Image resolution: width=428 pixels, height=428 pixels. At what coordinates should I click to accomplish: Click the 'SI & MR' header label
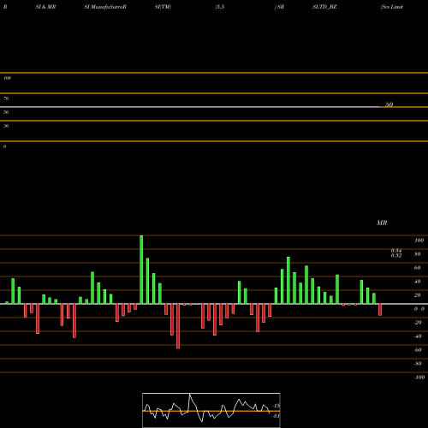tap(45, 7)
